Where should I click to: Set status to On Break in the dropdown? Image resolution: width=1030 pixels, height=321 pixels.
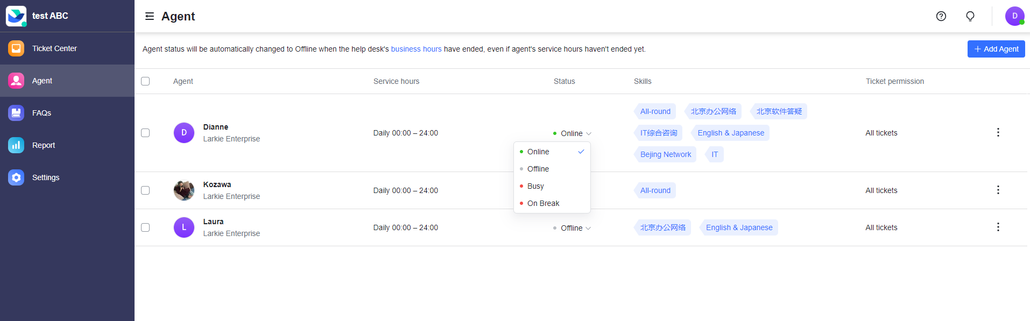point(544,203)
